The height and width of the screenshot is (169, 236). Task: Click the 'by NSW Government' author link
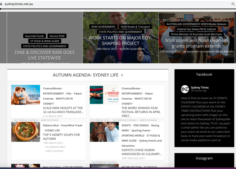[132, 49]
